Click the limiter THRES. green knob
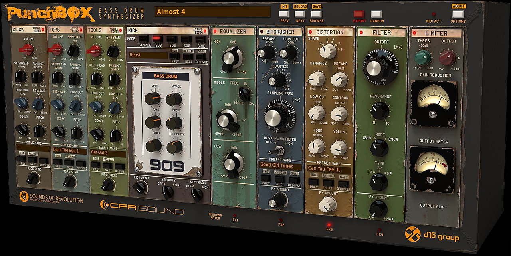The height and width of the screenshot is (256, 511). point(423,58)
